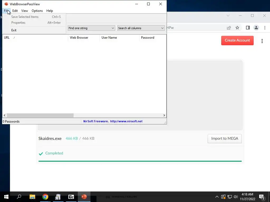Switch to Chrome in the taskbar
The height and width of the screenshot is (202, 270).
tap(45, 197)
